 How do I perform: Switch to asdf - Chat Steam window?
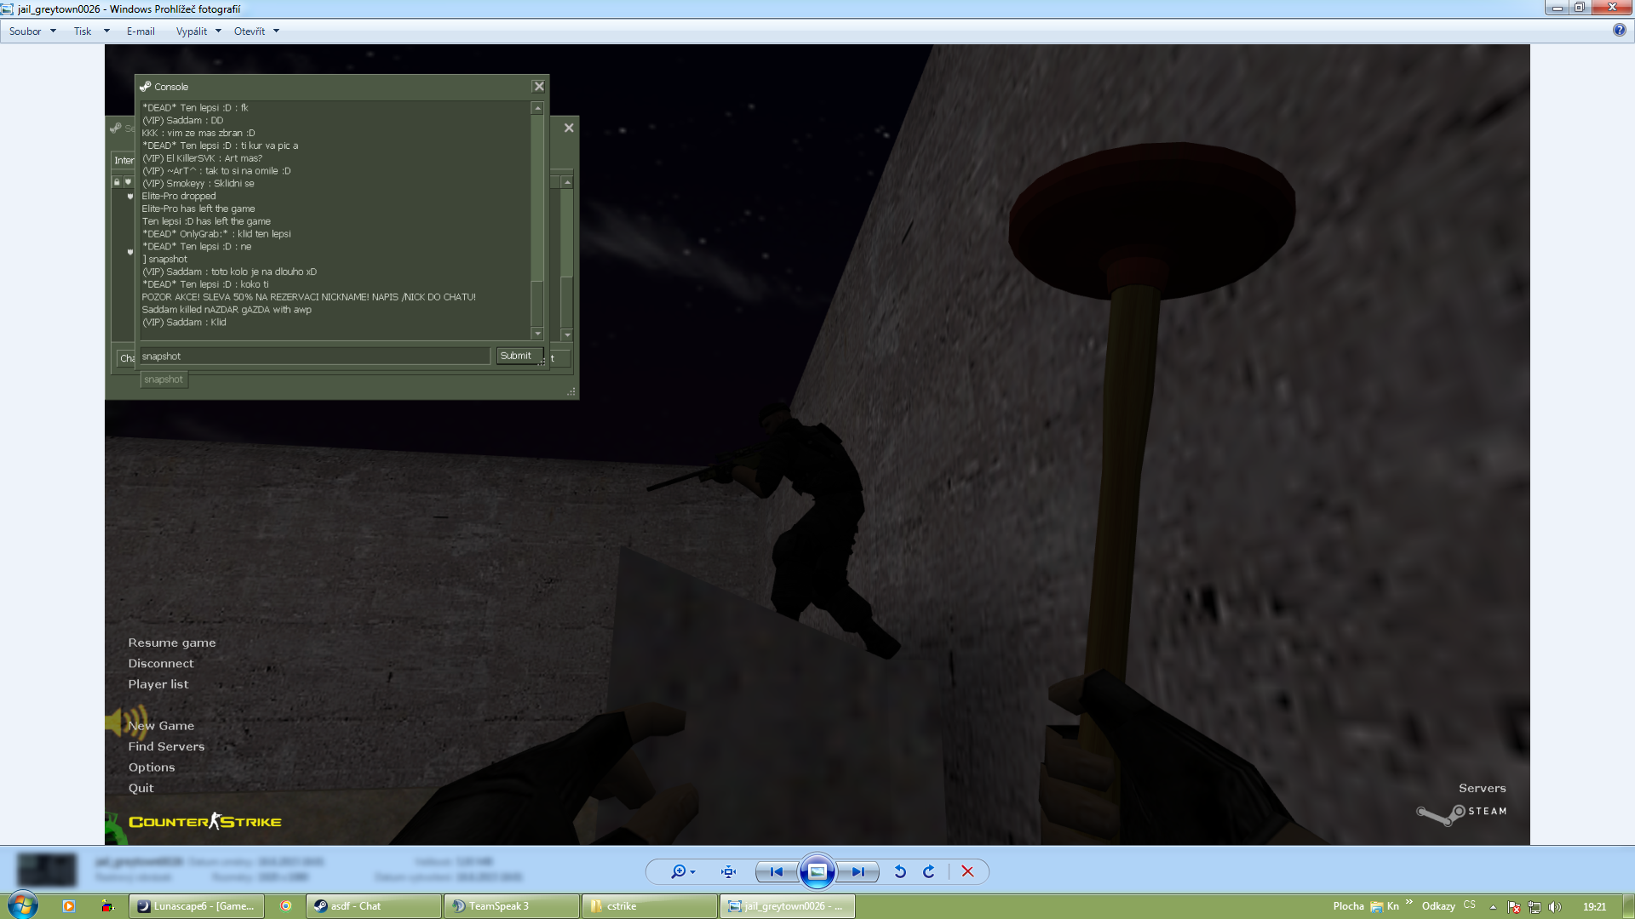coord(375,906)
